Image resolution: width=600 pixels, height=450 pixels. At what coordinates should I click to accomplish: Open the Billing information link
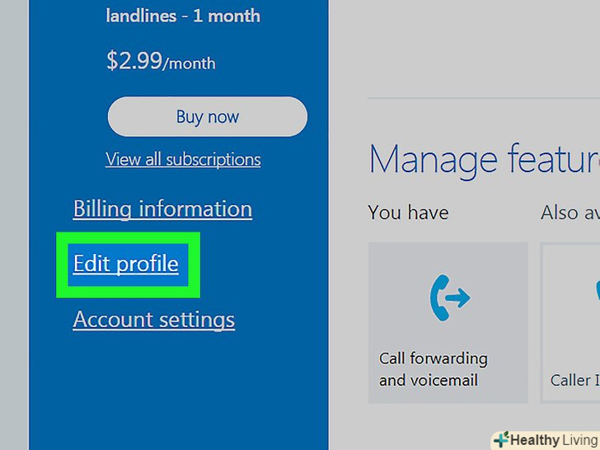[162, 209]
